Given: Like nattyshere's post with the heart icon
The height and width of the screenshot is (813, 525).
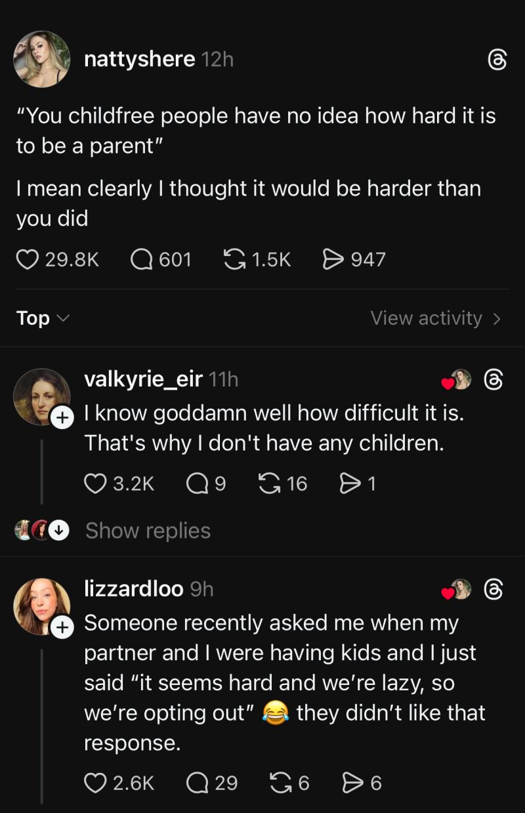Looking at the screenshot, I should (x=27, y=260).
